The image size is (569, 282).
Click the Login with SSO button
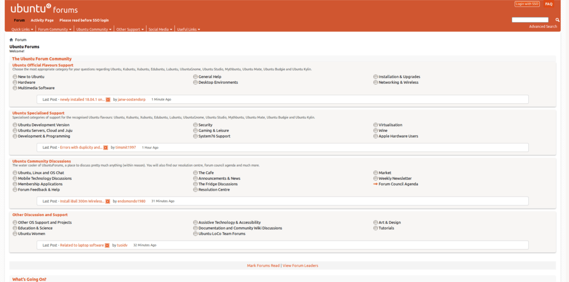tap(526, 3)
